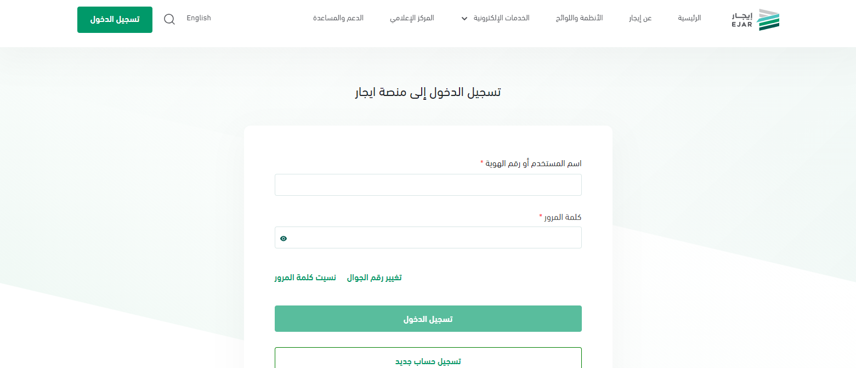Viewport: 856px width, 368px height.
Task: Go to الرئيسية in the navigation bar
Action: click(x=689, y=18)
